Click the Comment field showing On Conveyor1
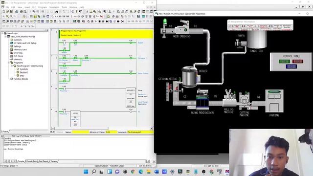 140,132
